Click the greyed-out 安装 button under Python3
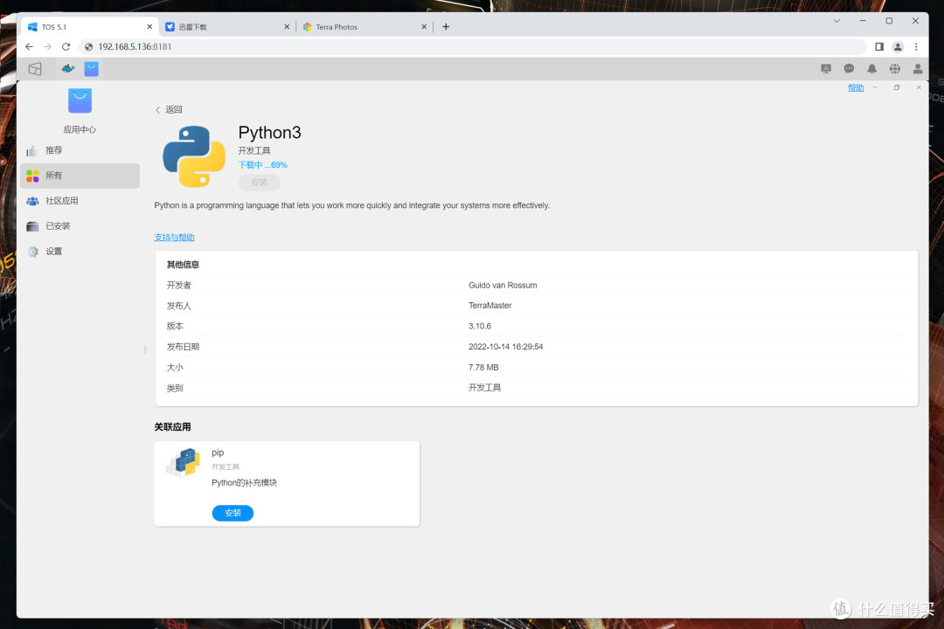Image resolution: width=944 pixels, height=629 pixels. [x=259, y=182]
